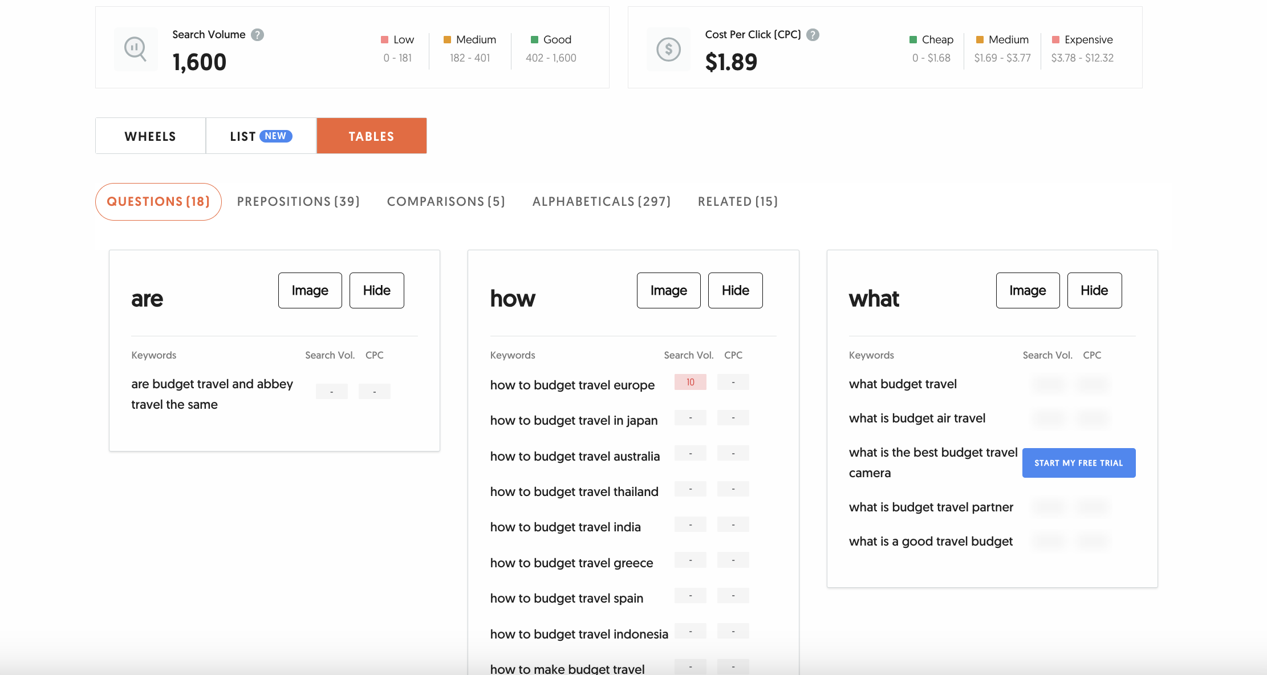The width and height of the screenshot is (1267, 675).
Task: Expand the ALPHABETICALS (297) section
Action: tap(602, 201)
